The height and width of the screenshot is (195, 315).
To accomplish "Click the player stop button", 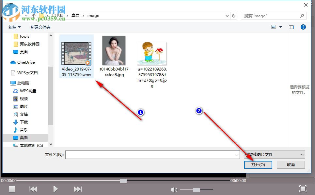I will pos(12,189).
